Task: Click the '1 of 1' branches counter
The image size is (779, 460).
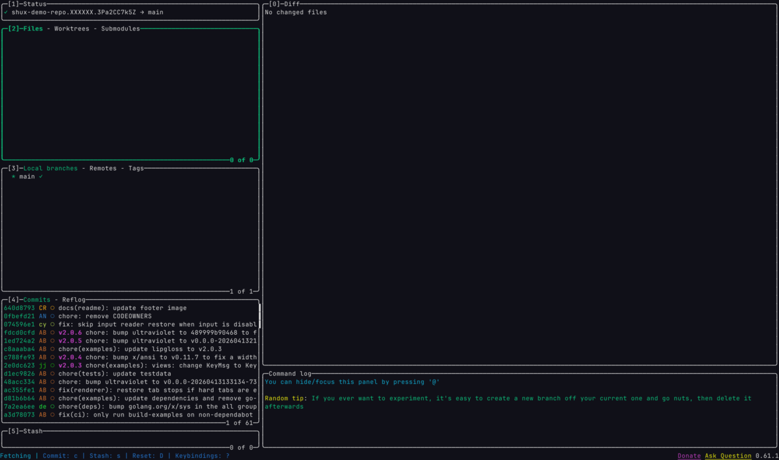Action: 241,291
